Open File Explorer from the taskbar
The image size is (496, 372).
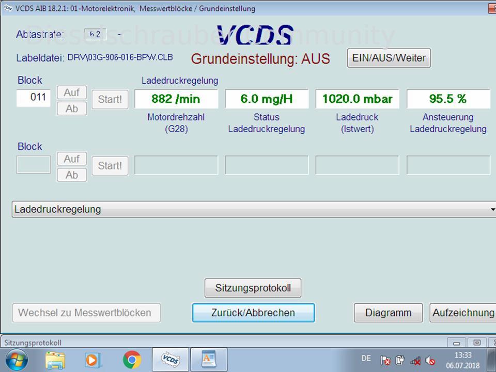pos(55,360)
